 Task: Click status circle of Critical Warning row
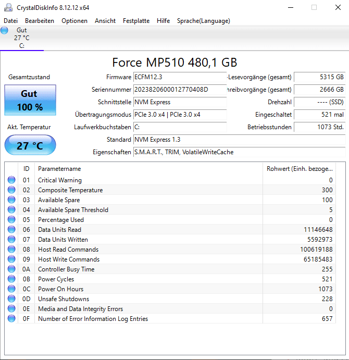11,180
